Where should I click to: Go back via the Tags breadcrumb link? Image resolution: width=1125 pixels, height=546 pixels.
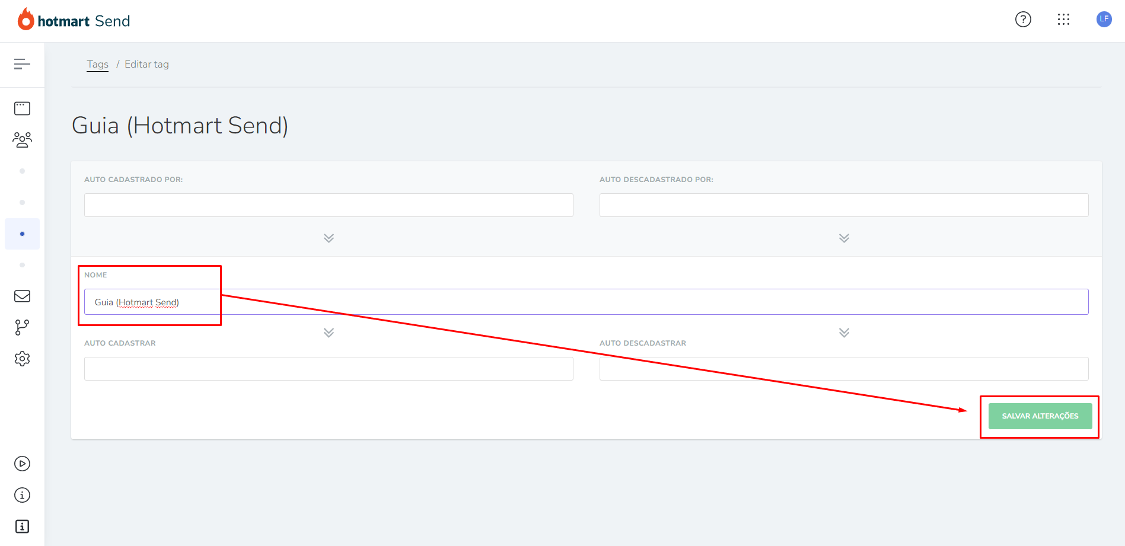(x=97, y=64)
